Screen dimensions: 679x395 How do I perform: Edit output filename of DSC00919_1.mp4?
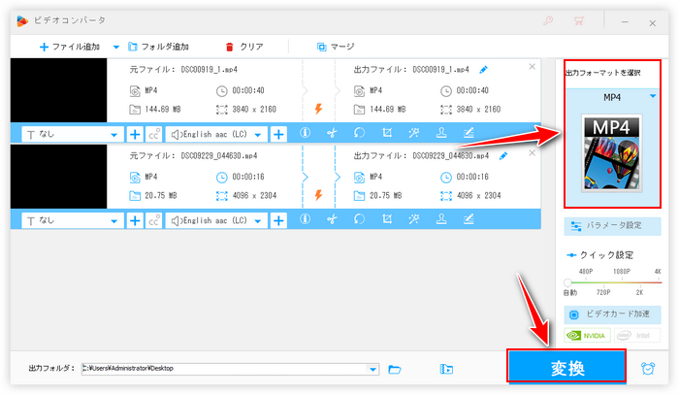(x=483, y=70)
